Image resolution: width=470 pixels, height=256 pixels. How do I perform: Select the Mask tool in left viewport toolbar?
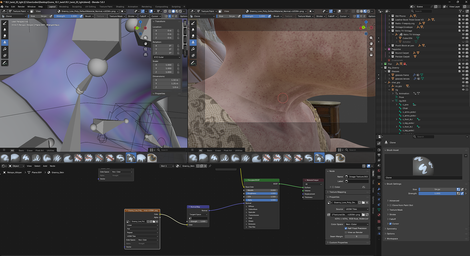point(5,55)
